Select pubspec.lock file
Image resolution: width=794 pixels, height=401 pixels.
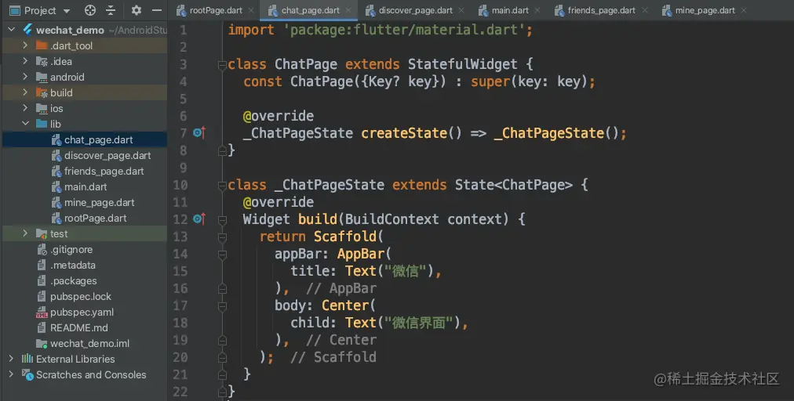click(85, 296)
